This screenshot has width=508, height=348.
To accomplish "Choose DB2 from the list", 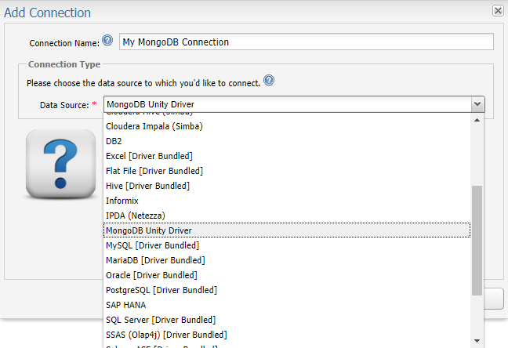I will [x=287, y=141].
